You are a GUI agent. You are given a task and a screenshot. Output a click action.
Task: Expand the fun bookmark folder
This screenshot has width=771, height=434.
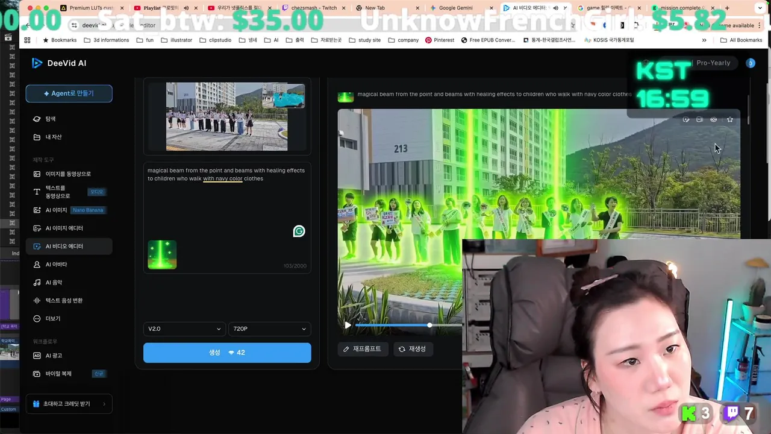145,40
